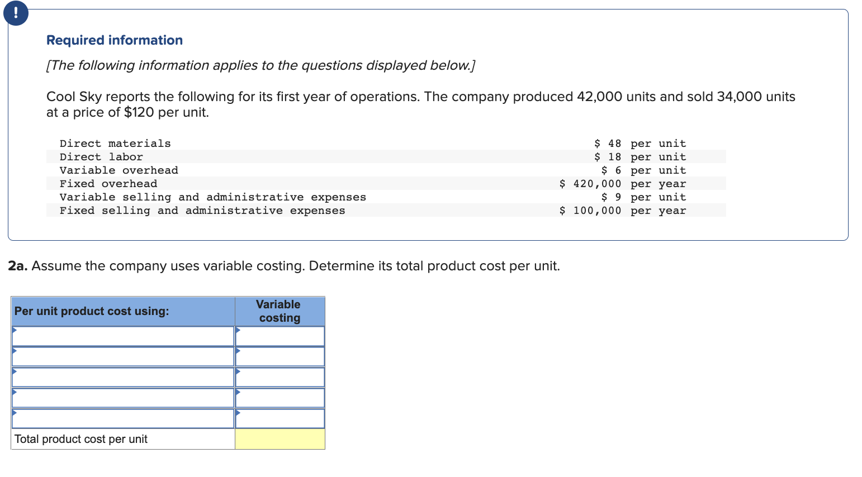Select the fourth row Variable costing amount field
Image resolution: width=862 pixels, height=477 pixels.
280,398
